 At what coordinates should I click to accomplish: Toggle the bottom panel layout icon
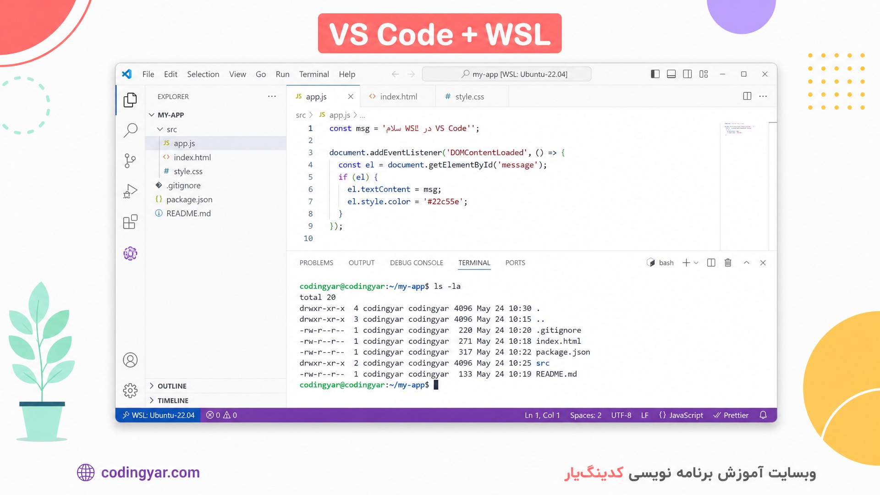click(x=671, y=74)
